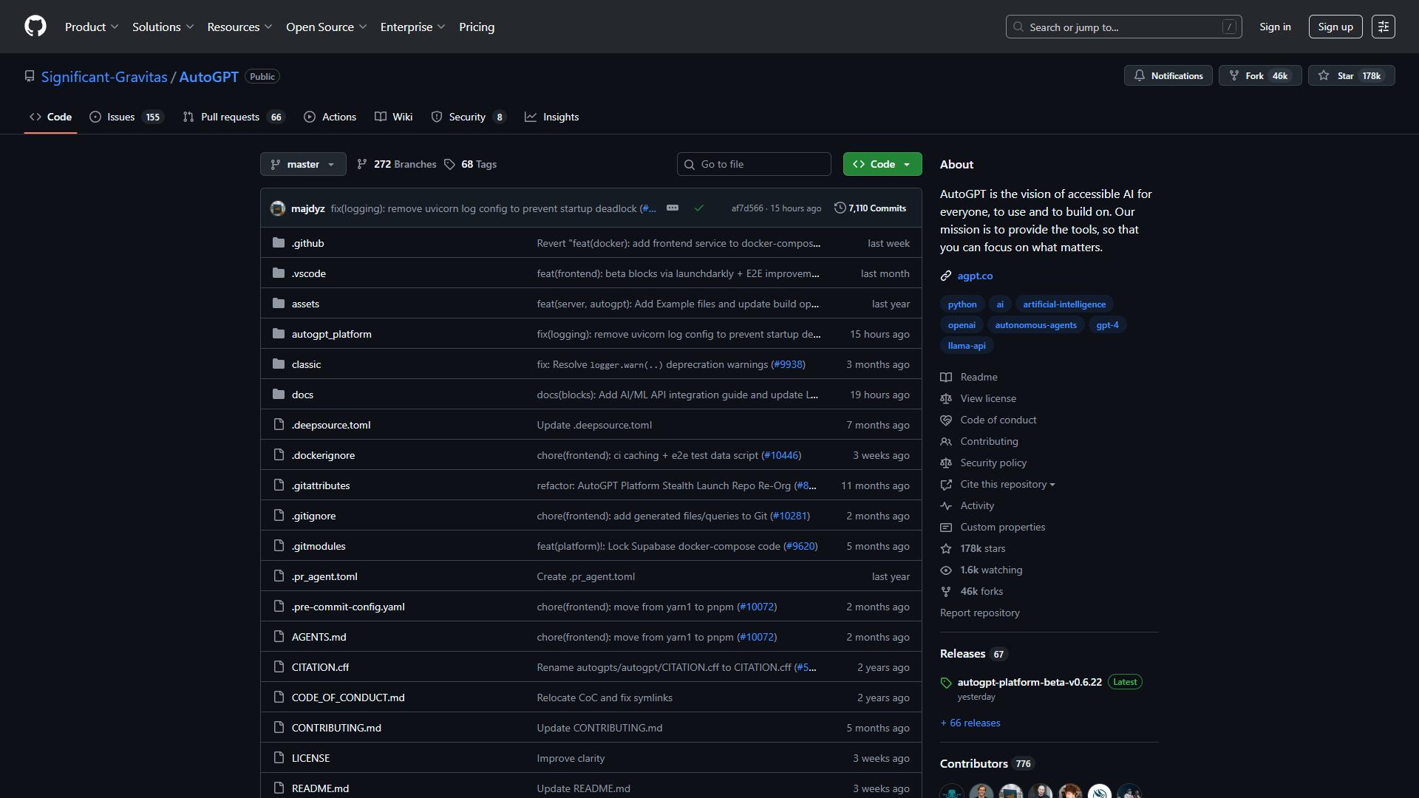
Task: Star the AutoGPT repository
Action: (1351, 75)
